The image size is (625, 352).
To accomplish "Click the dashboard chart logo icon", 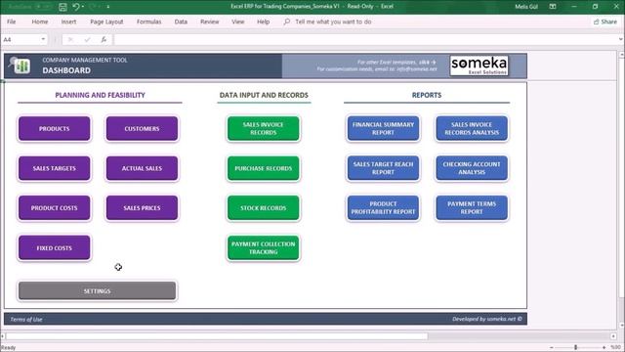I will pos(21,66).
